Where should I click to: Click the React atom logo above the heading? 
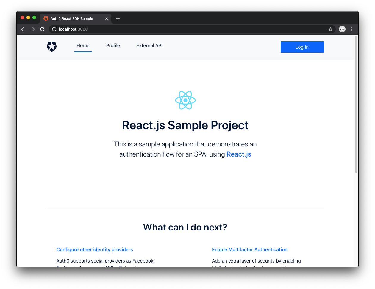(185, 100)
